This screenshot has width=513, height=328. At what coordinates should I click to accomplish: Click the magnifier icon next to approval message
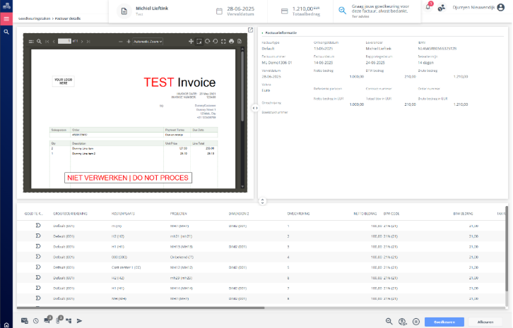pyautogui.click(x=342, y=10)
